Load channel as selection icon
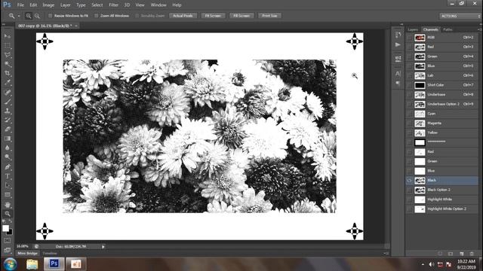Screen dimensions: 483x271 (440, 254)
